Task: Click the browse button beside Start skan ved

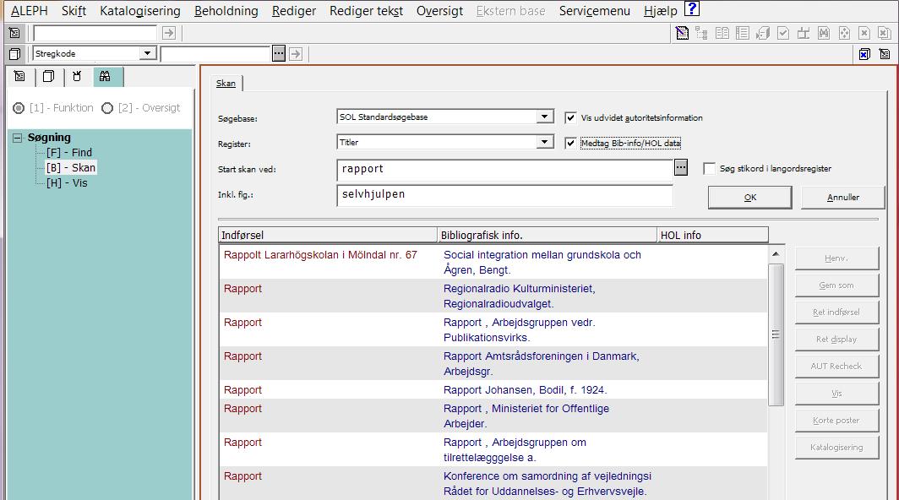Action: point(681,168)
